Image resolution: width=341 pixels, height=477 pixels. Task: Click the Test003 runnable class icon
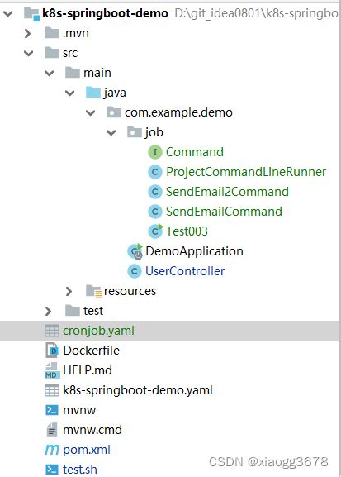(155, 231)
